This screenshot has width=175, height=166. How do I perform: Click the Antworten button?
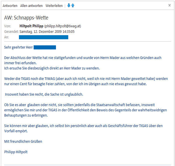[x=10, y=6]
